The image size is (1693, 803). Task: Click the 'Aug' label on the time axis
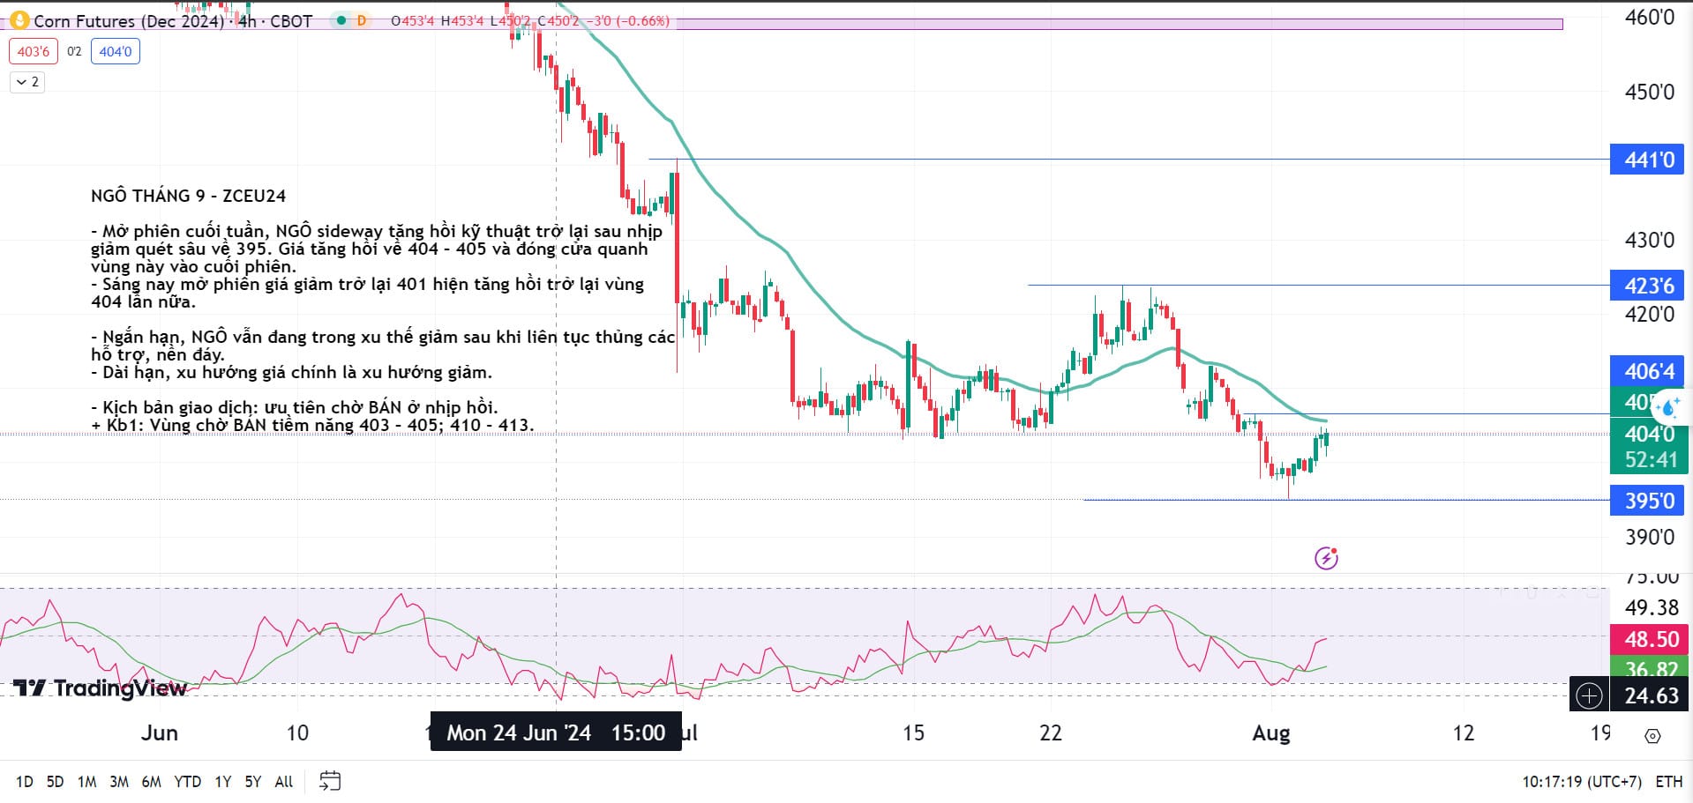click(x=1271, y=733)
